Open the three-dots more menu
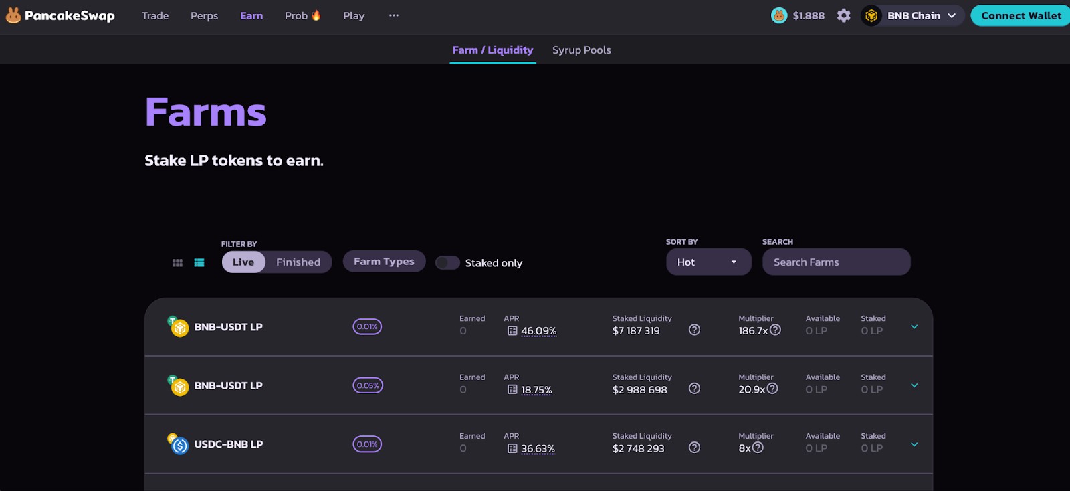 click(x=394, y=15)
